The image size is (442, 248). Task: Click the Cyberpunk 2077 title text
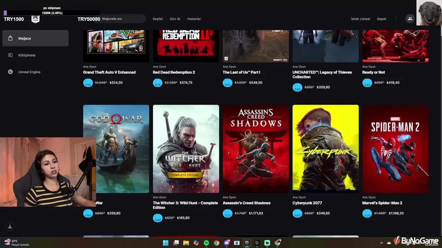coord(307,203)
